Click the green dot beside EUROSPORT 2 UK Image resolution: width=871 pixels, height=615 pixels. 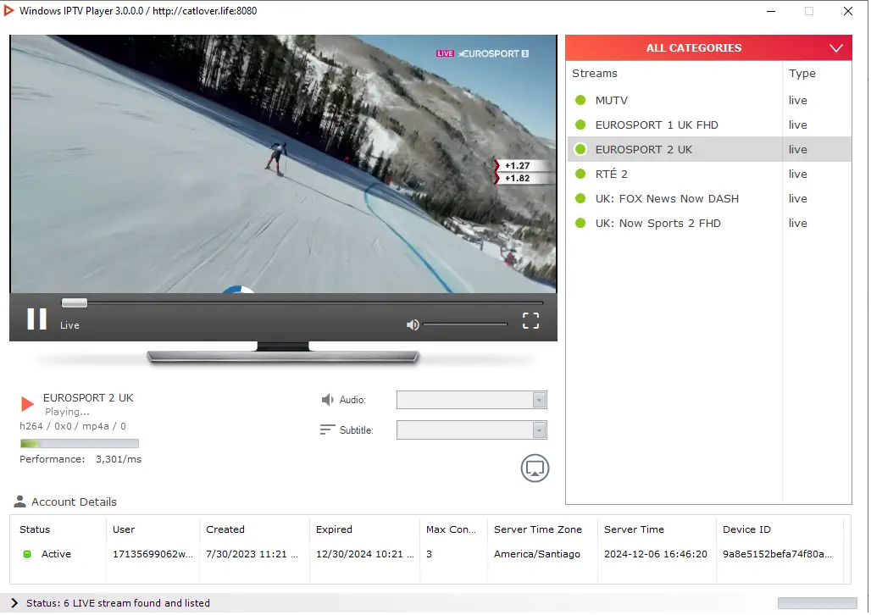[x=580, y=149]
